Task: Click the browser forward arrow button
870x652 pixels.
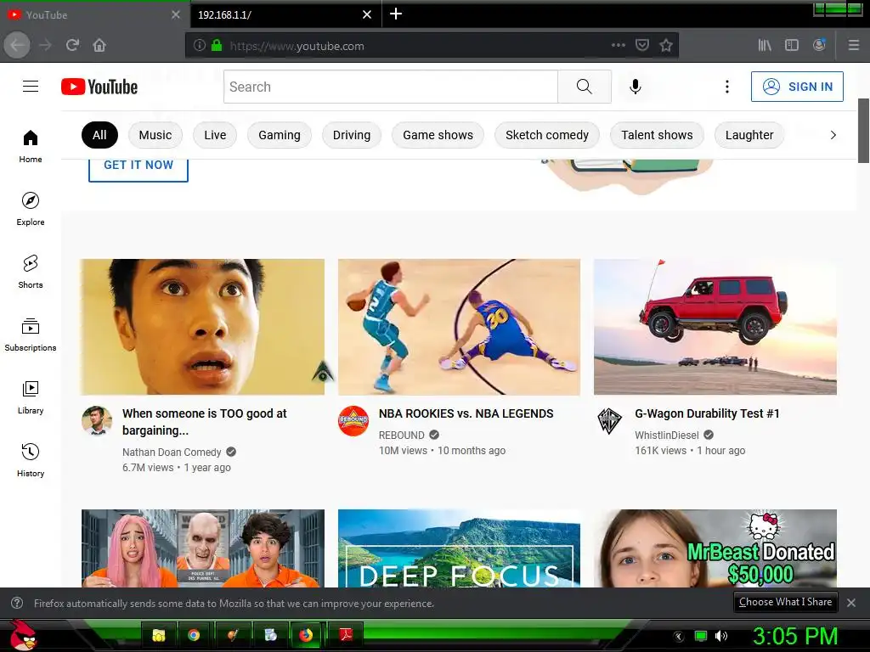Action: 46,45
